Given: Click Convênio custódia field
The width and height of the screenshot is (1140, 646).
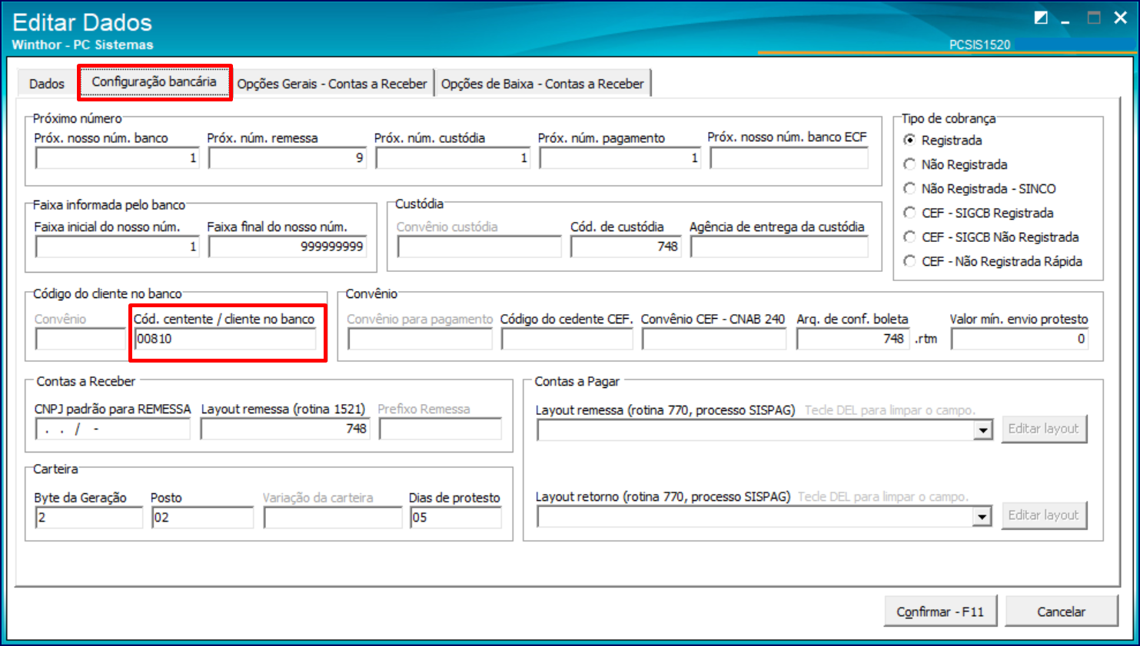Looking at the screenshot, I should [480, 247].
